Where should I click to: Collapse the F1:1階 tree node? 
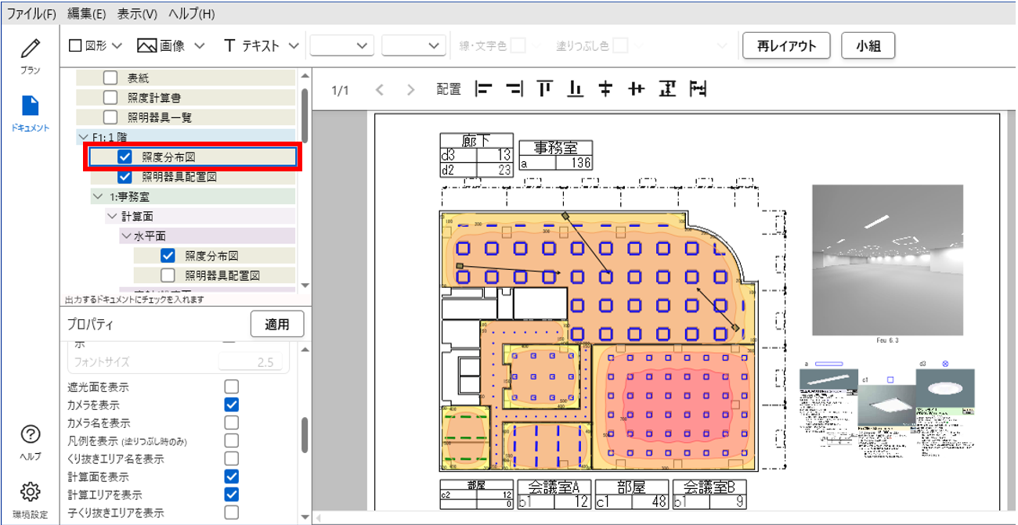pyautogui.click(x=84, y=137)
